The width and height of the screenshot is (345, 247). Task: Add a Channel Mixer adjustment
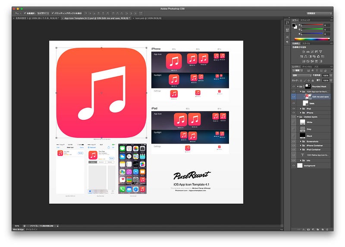318,56
